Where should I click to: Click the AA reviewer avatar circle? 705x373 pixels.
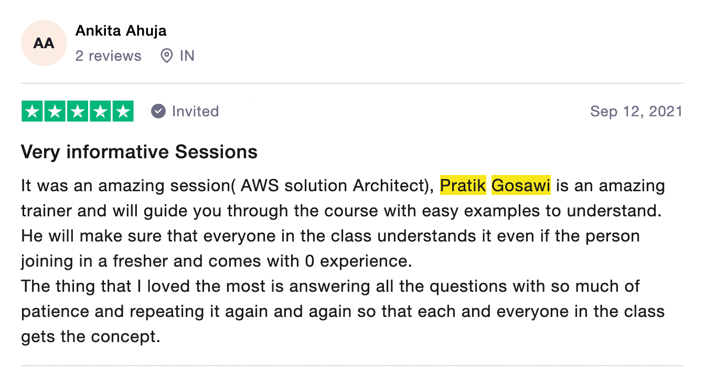[44, 43]
